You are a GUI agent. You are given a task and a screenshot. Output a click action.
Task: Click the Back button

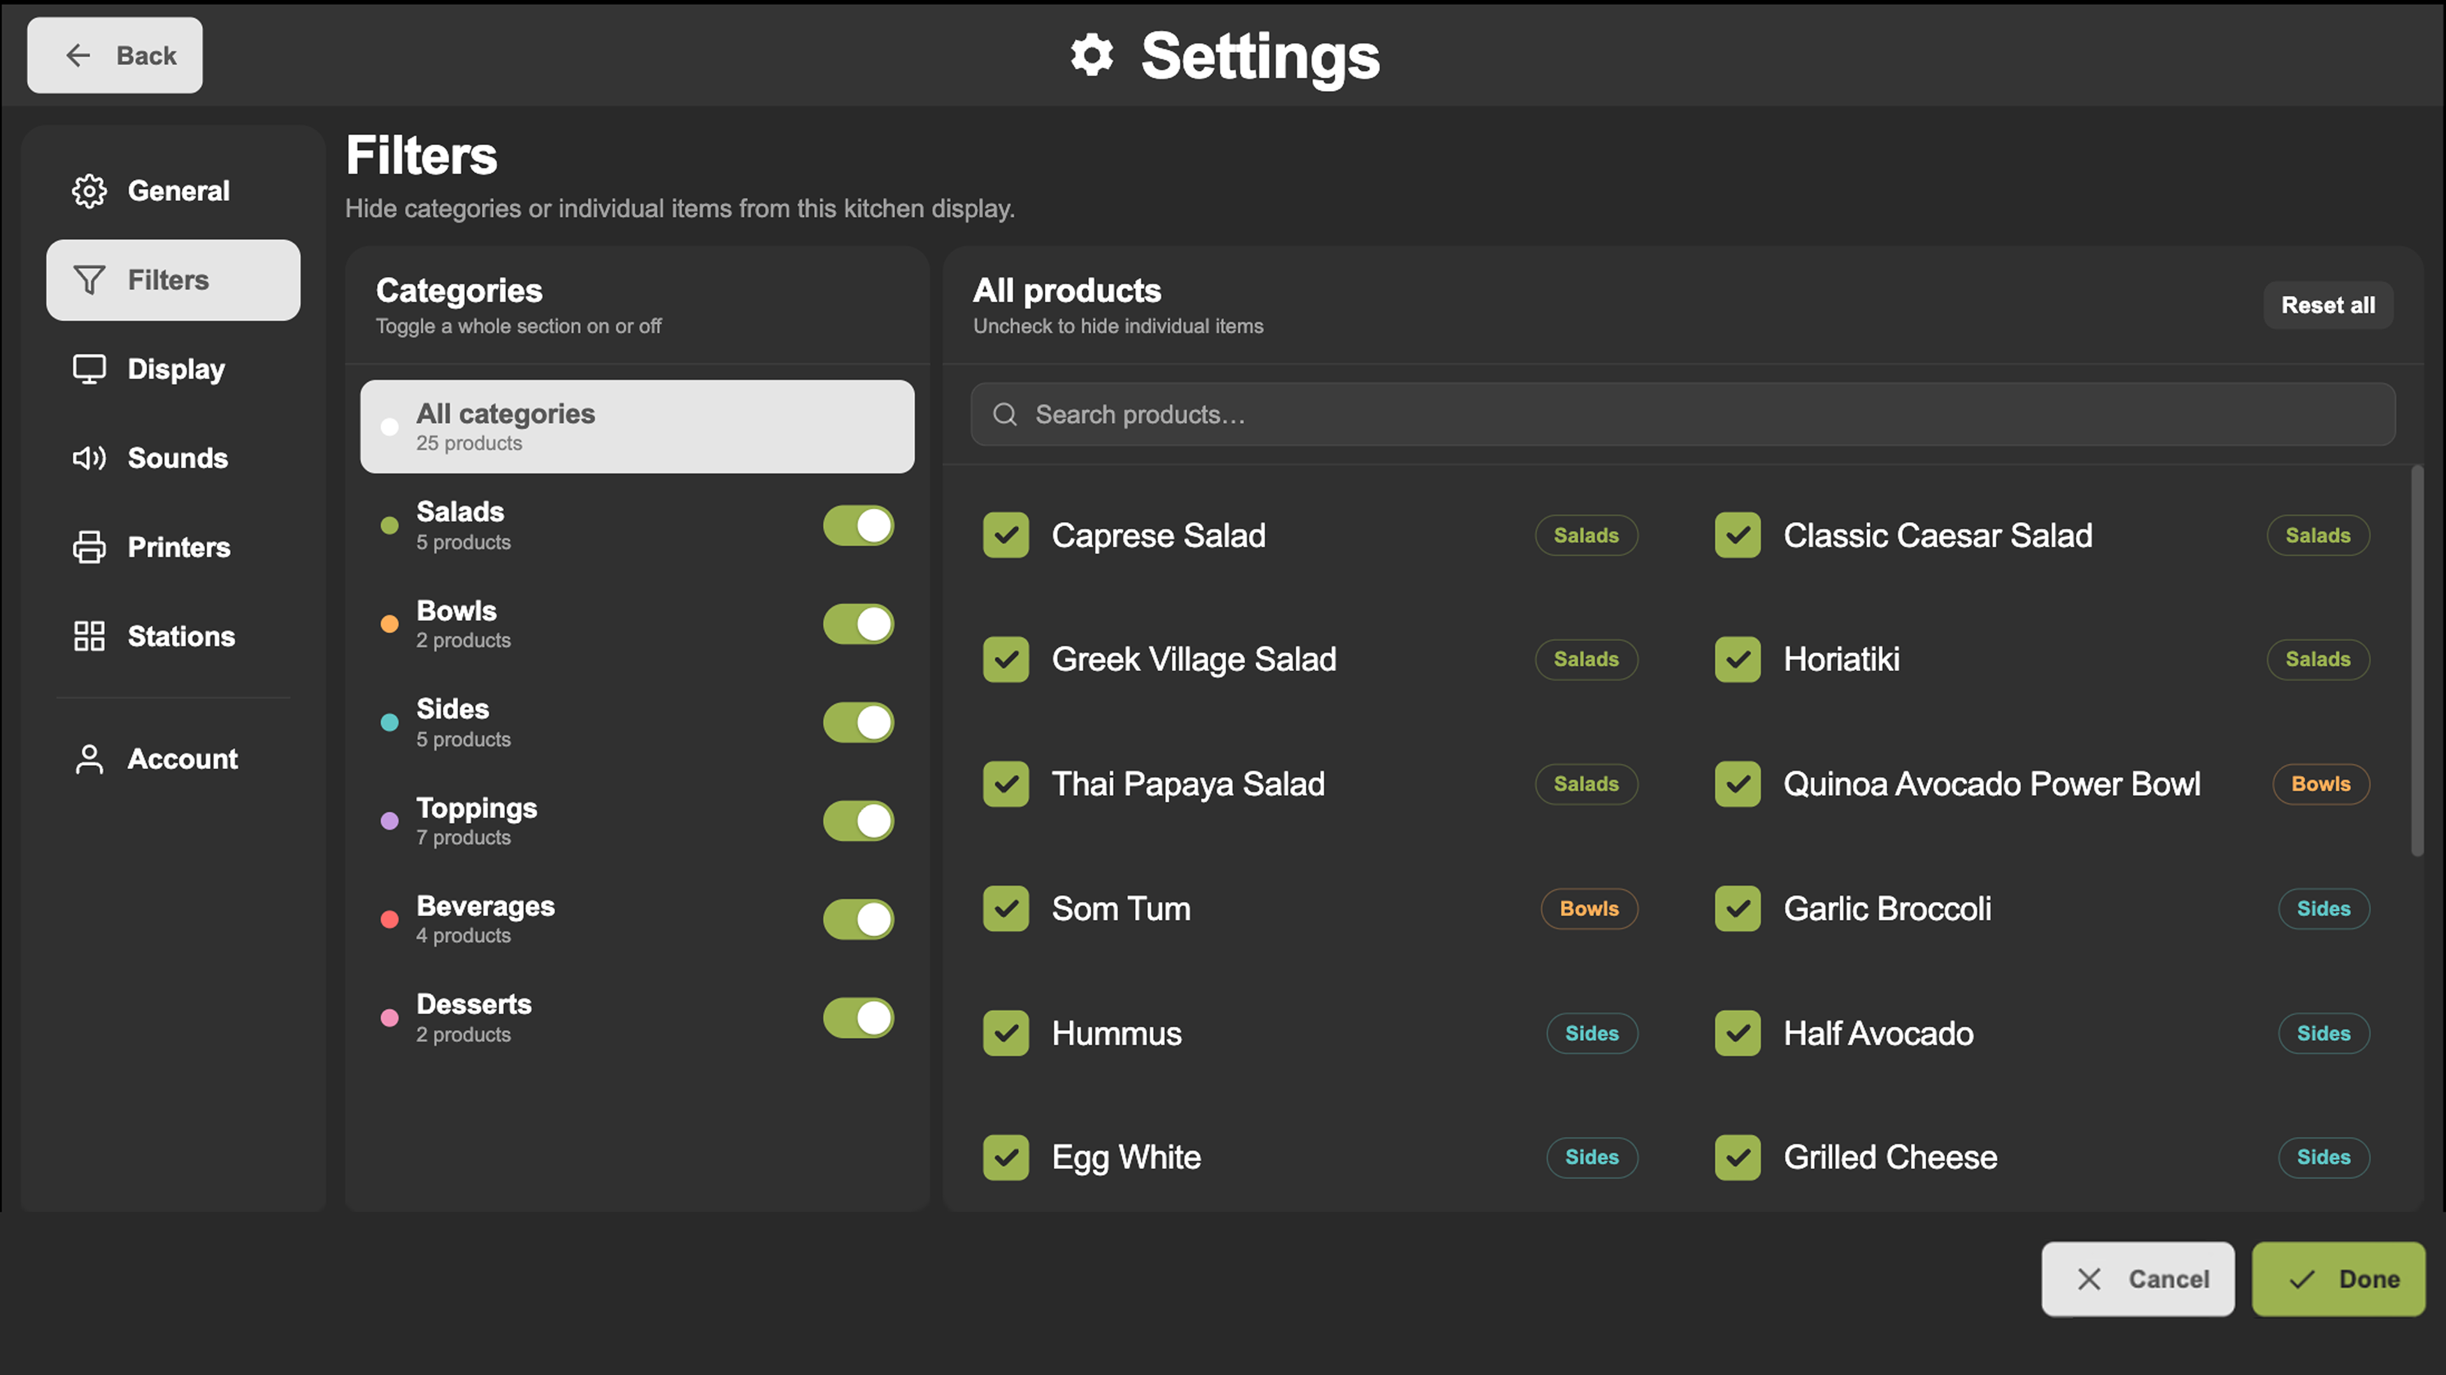(115, 55)
